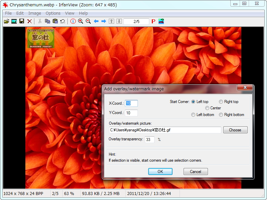Click the 2/5 image index box in toolbar
The image size is (267, 200).
coord(137,21)
